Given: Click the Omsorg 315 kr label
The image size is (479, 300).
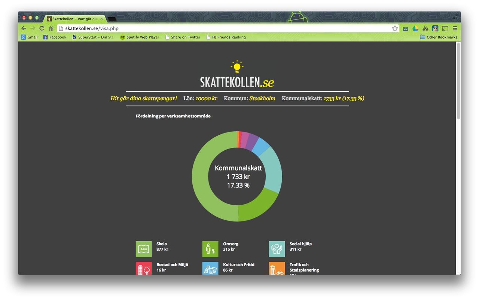Looking at the screenshot, I should (231, 247).
